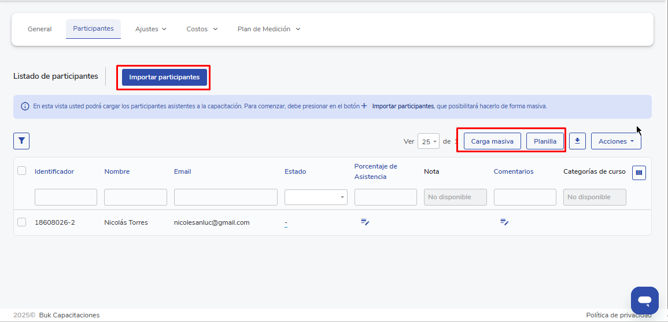Image resolution: width=668 pixels, height=322 pixels.
Task: Select all participants with header checkbox
Action: (22, 171)
